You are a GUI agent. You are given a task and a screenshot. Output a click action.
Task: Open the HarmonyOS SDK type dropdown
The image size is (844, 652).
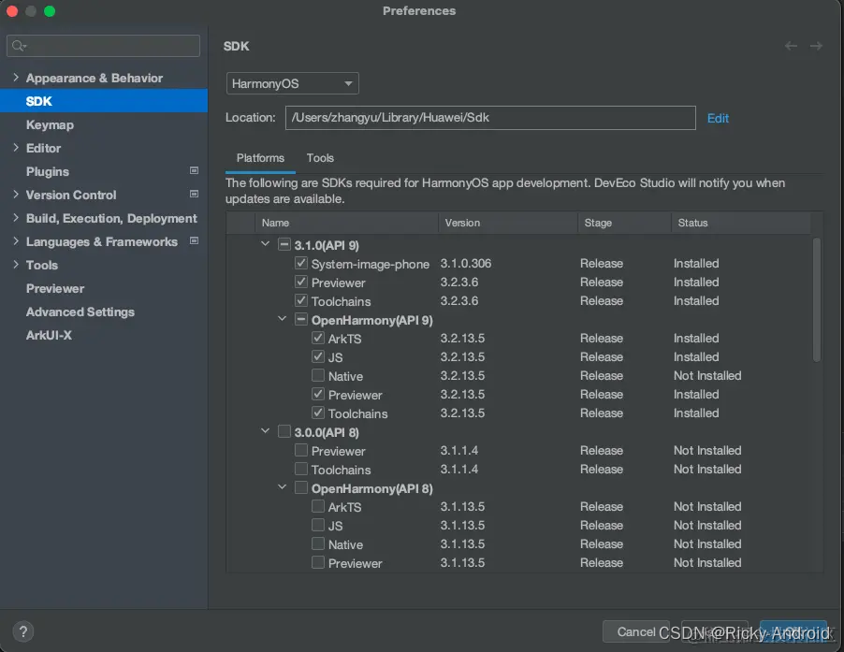[x=292, y=83]
